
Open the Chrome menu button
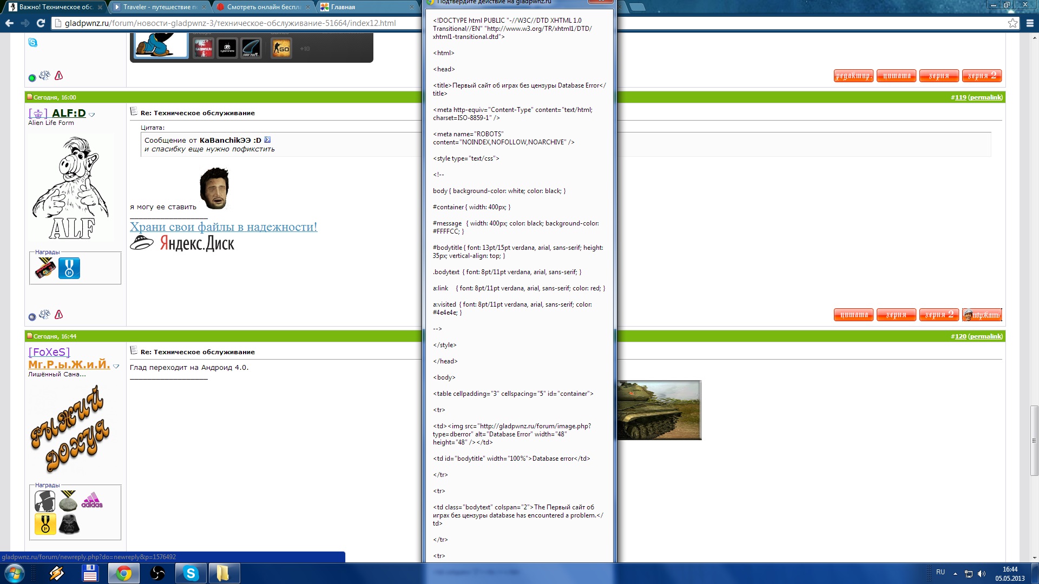coord(1030,23)
